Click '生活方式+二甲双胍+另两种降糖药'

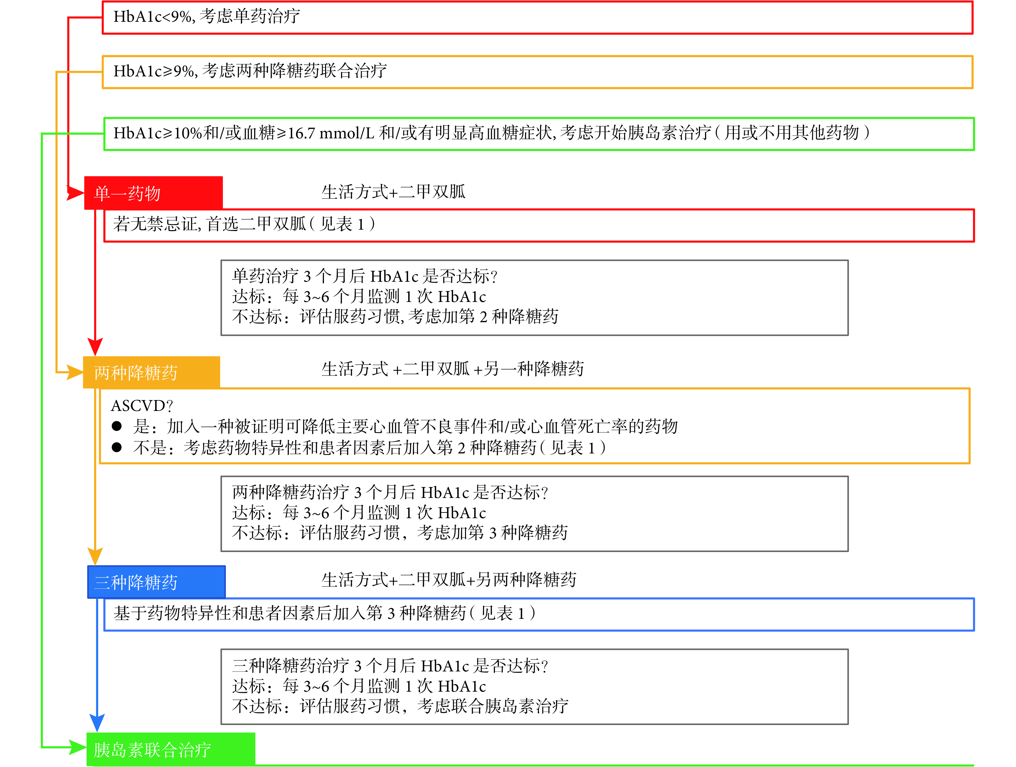click(x=449, y=580)
